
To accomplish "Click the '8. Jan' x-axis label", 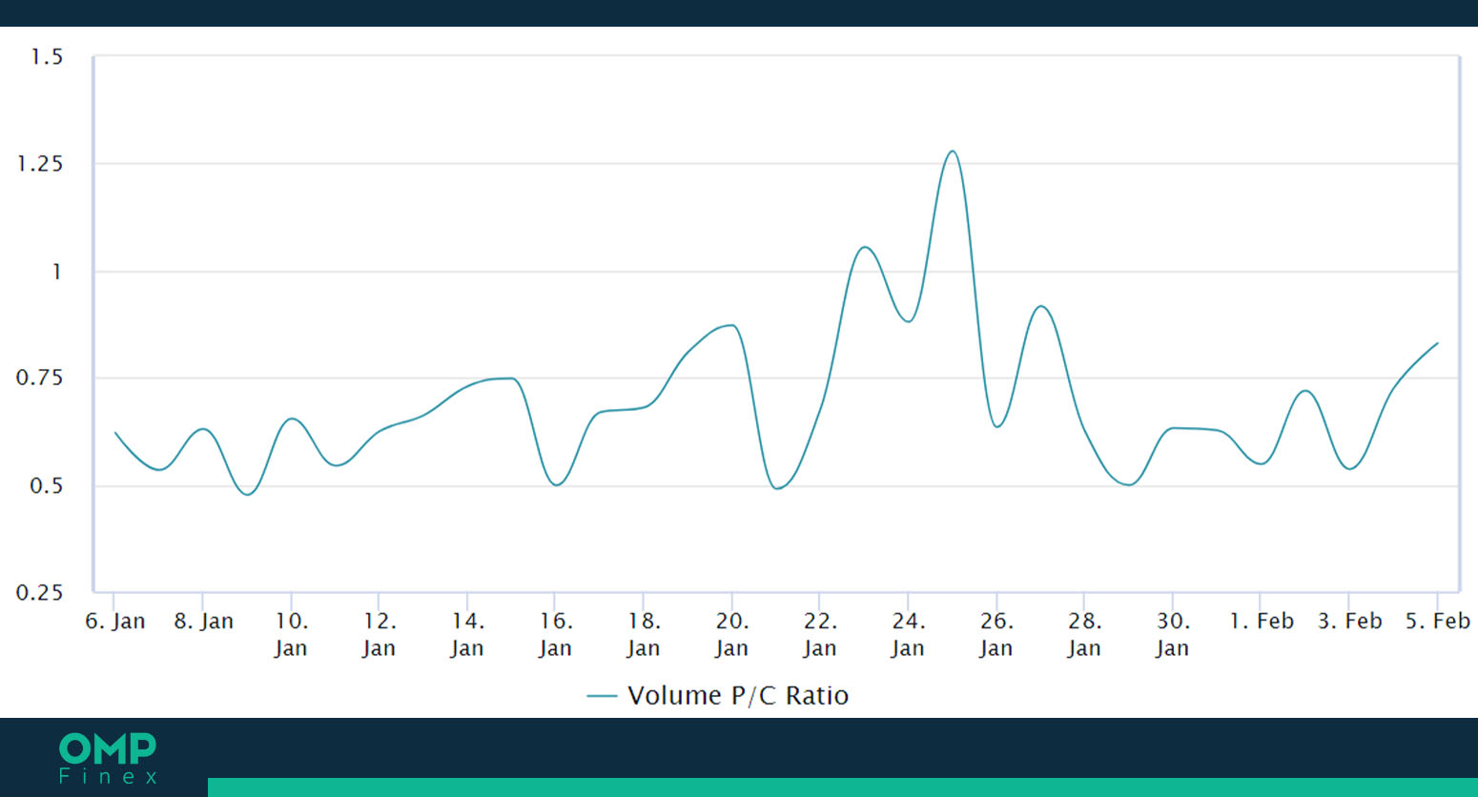I will point(203,622).
